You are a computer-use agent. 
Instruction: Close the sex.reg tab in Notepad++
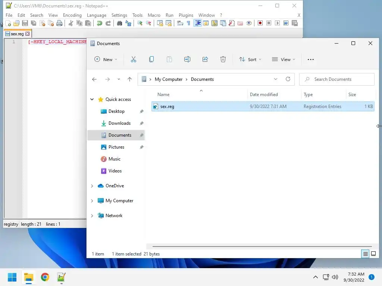pos(28,34)
